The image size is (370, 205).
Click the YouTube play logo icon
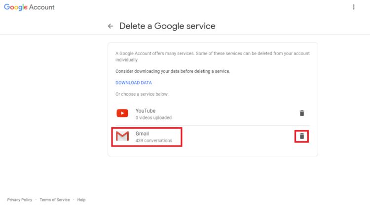click(122, 113)
